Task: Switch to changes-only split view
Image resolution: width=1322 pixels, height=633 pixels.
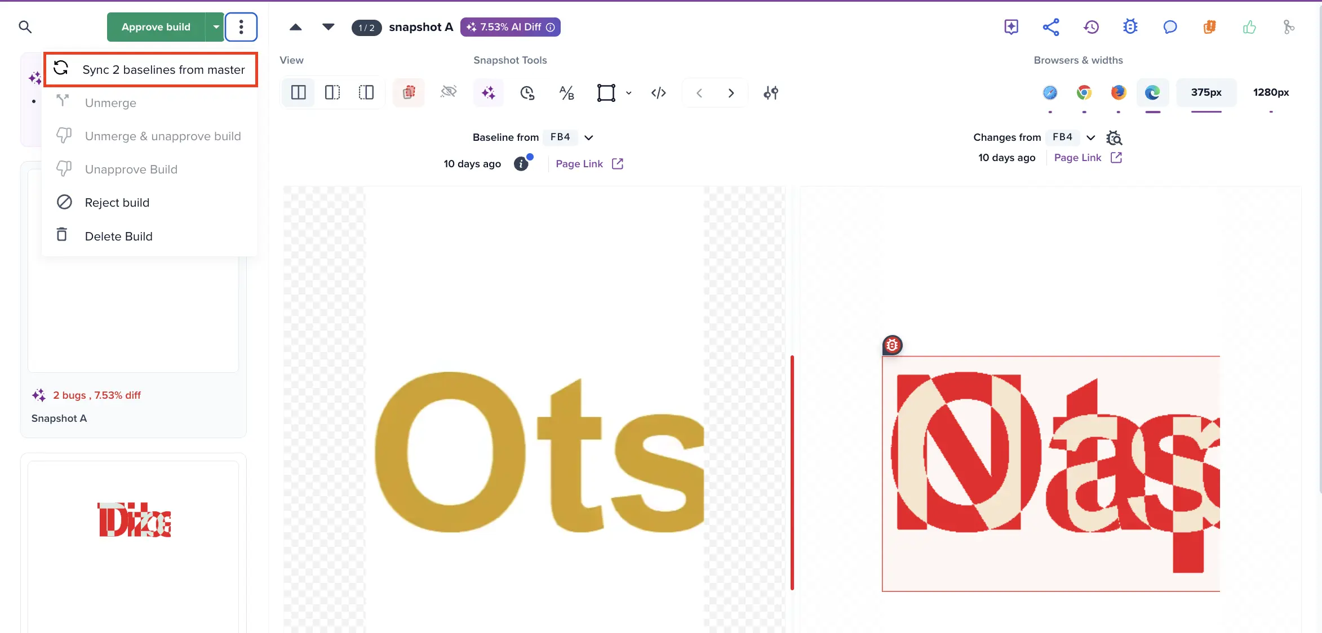Action: click(366, 92)
